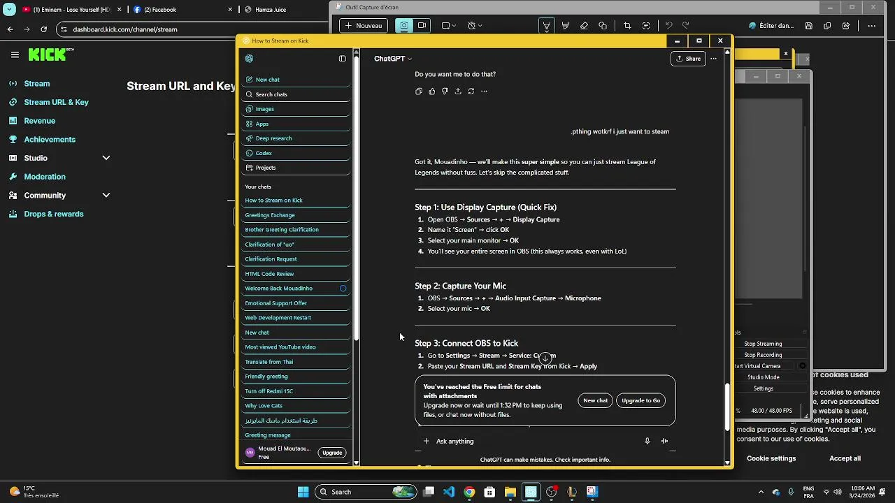
Task: Click the Upgrade button beside profile
Action: (332, 453)
